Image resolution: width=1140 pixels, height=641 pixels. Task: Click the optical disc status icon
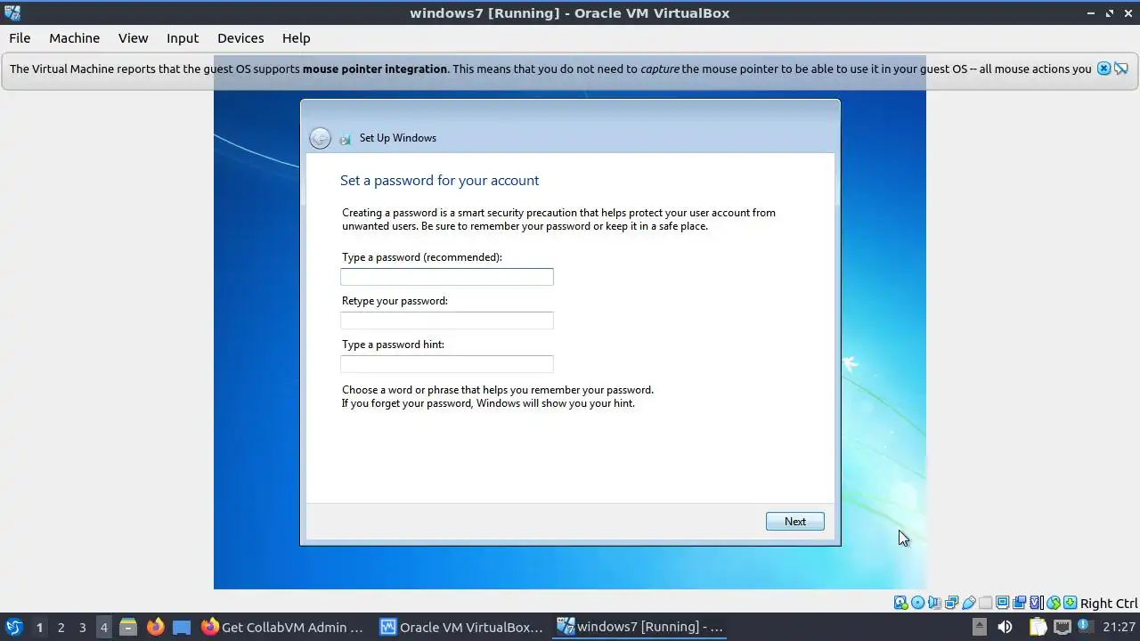click(918, 603)
